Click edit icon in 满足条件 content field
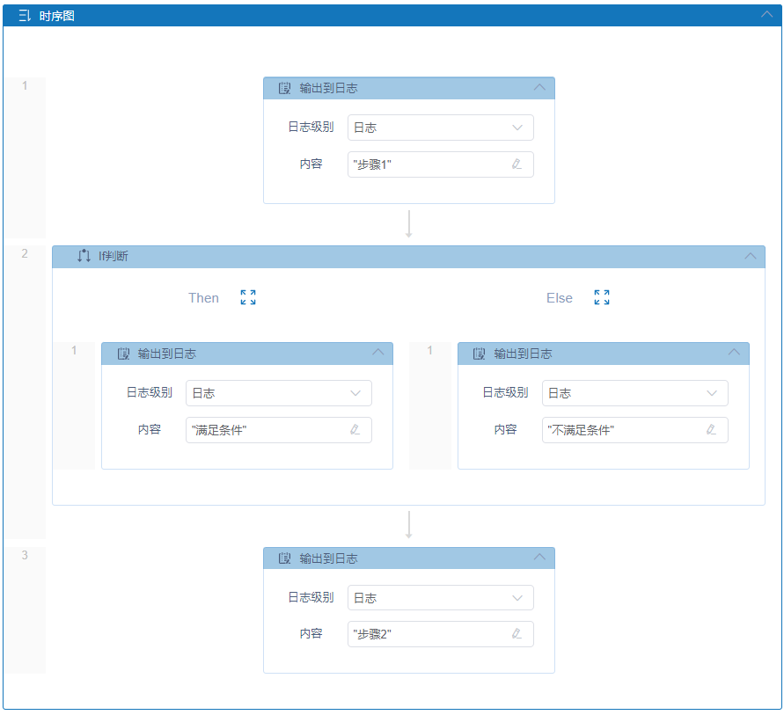784x715 pixels. pos(355,430)
